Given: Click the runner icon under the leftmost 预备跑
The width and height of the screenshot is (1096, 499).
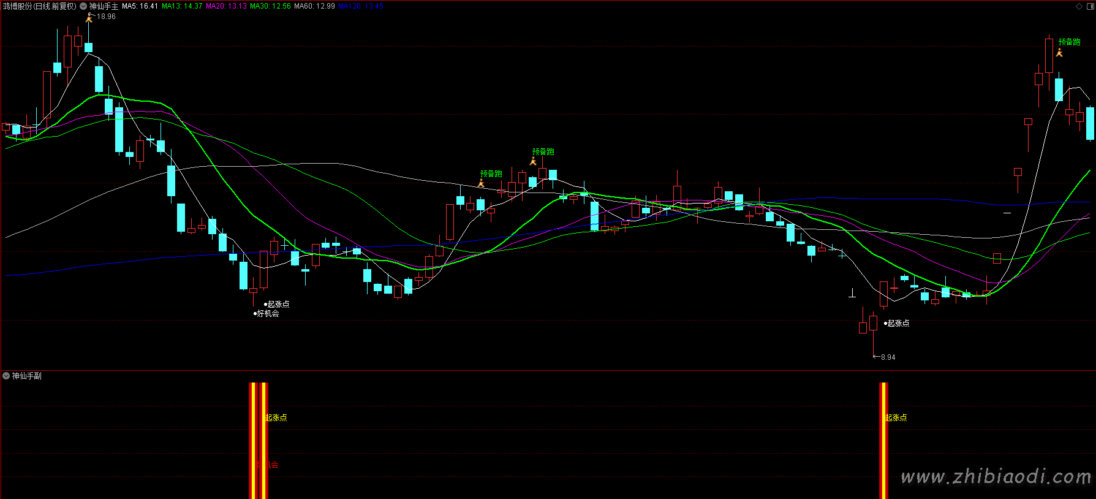Looking at the screenshot, I should [x=481, y=183].
